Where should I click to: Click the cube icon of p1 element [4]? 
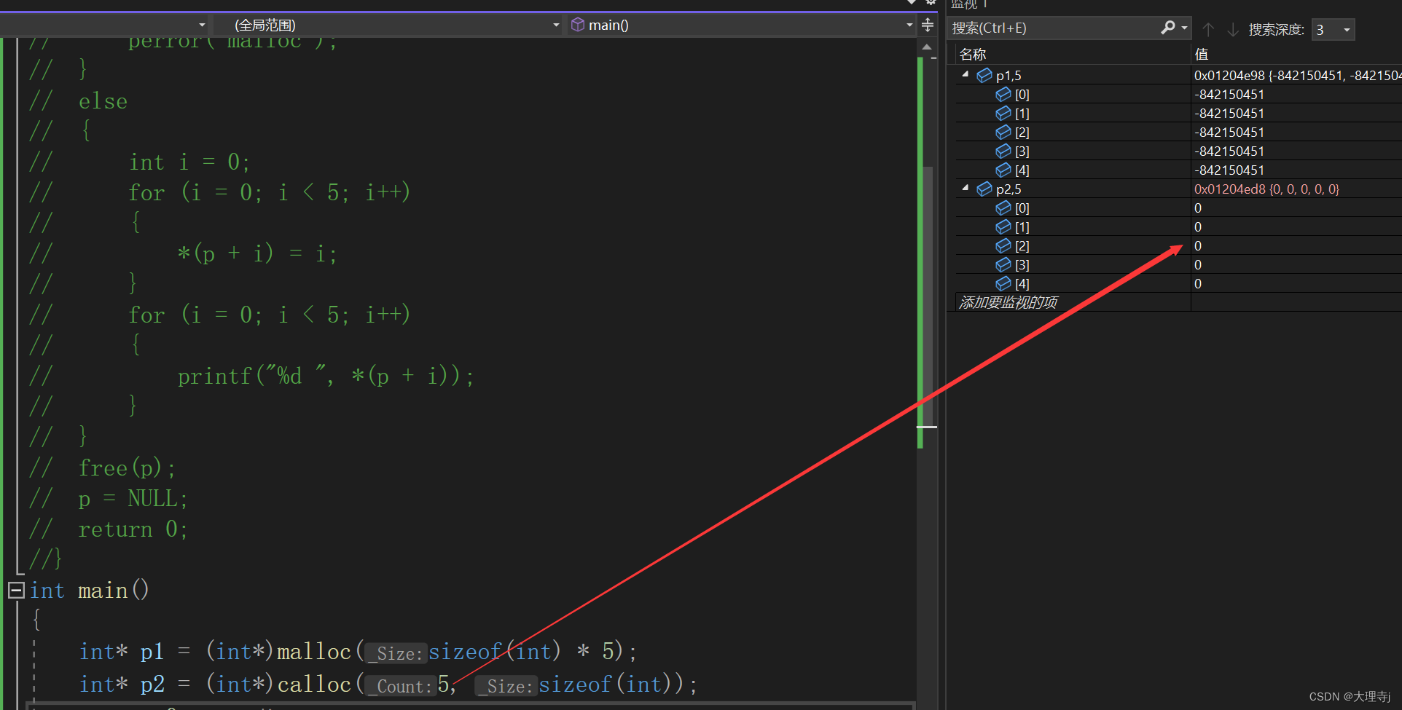1003,170
